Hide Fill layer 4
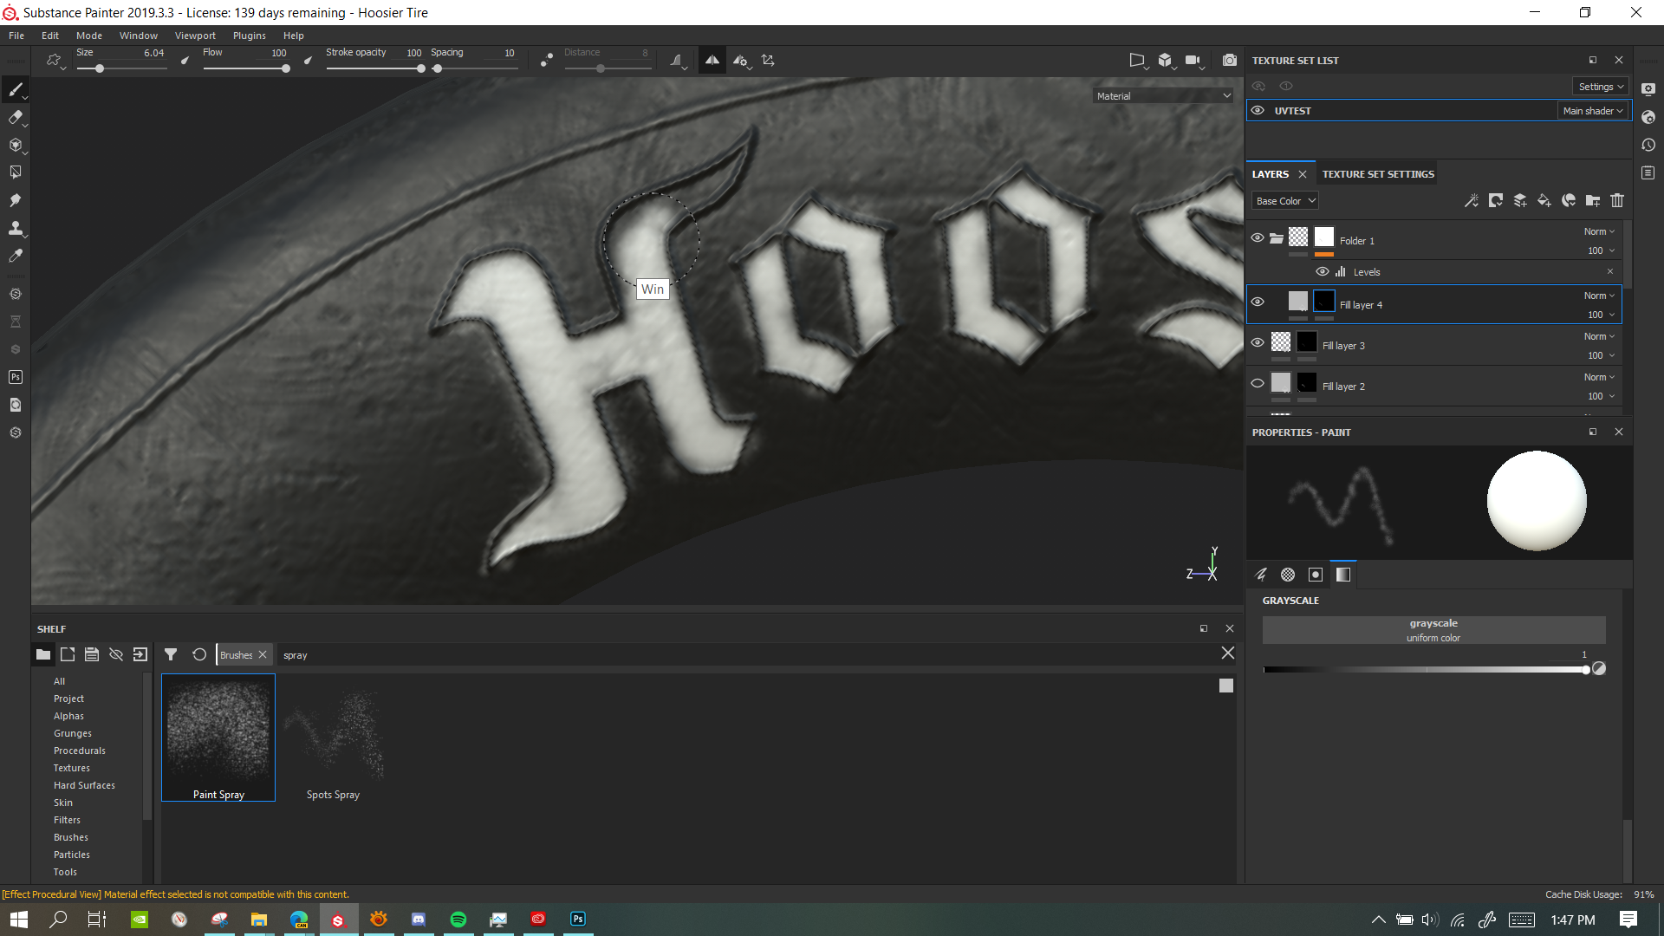Viewport: 1664px width, 936px height. (x=1258, y=302)
